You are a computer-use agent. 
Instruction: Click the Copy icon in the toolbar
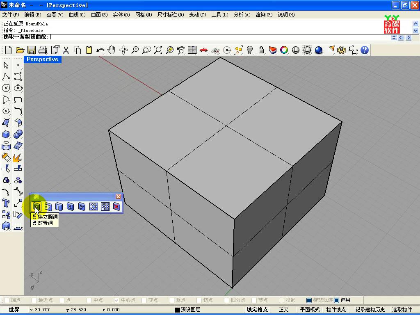[78, 50]
